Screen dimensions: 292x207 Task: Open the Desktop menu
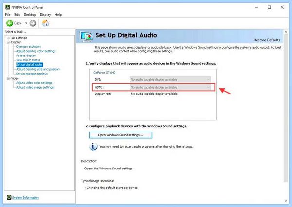30,15
